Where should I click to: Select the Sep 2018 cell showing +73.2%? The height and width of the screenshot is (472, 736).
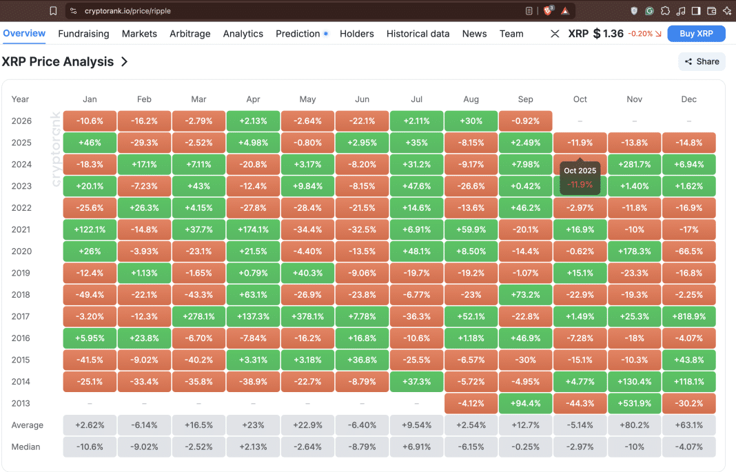(x=525, y=295)
